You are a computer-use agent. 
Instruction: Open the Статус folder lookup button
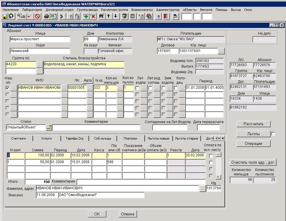tap(49, 128)
